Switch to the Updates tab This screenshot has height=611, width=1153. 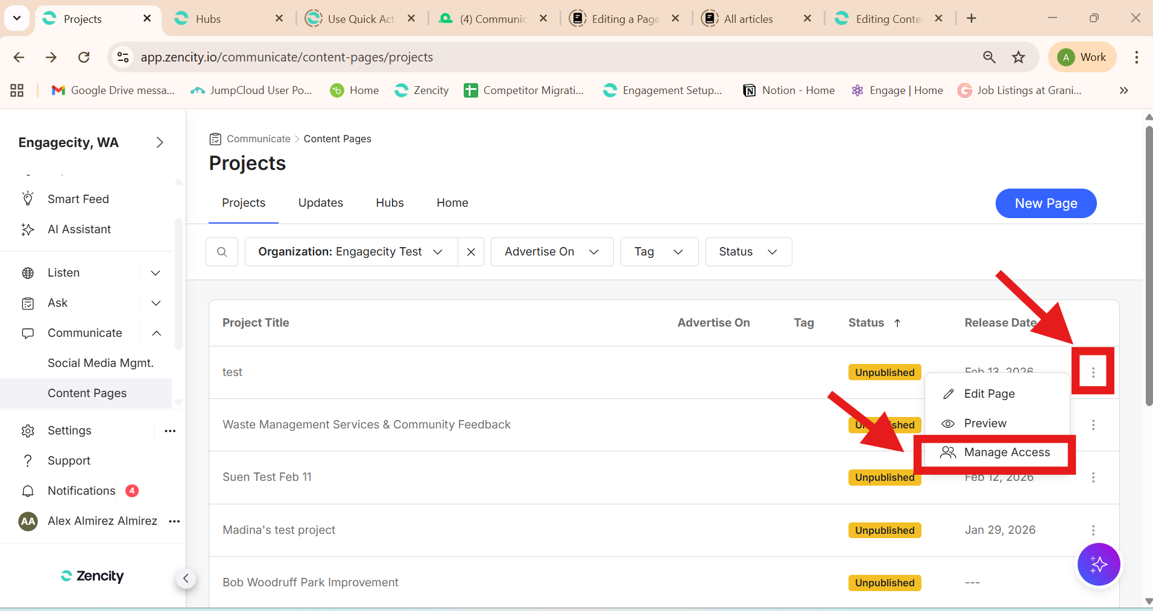click(320, 203)
